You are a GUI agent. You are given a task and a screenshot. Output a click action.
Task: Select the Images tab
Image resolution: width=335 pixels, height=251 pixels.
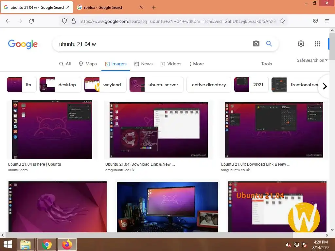[x=116, y=64]
